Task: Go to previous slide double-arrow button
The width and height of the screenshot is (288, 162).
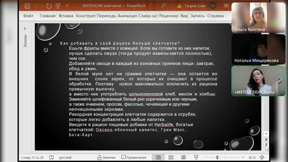Action: [x=266, y=139]
